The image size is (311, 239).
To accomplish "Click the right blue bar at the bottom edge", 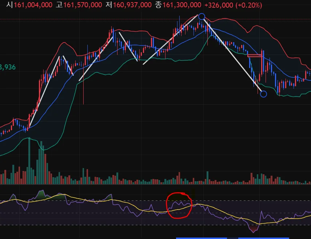I will (264, 238).
